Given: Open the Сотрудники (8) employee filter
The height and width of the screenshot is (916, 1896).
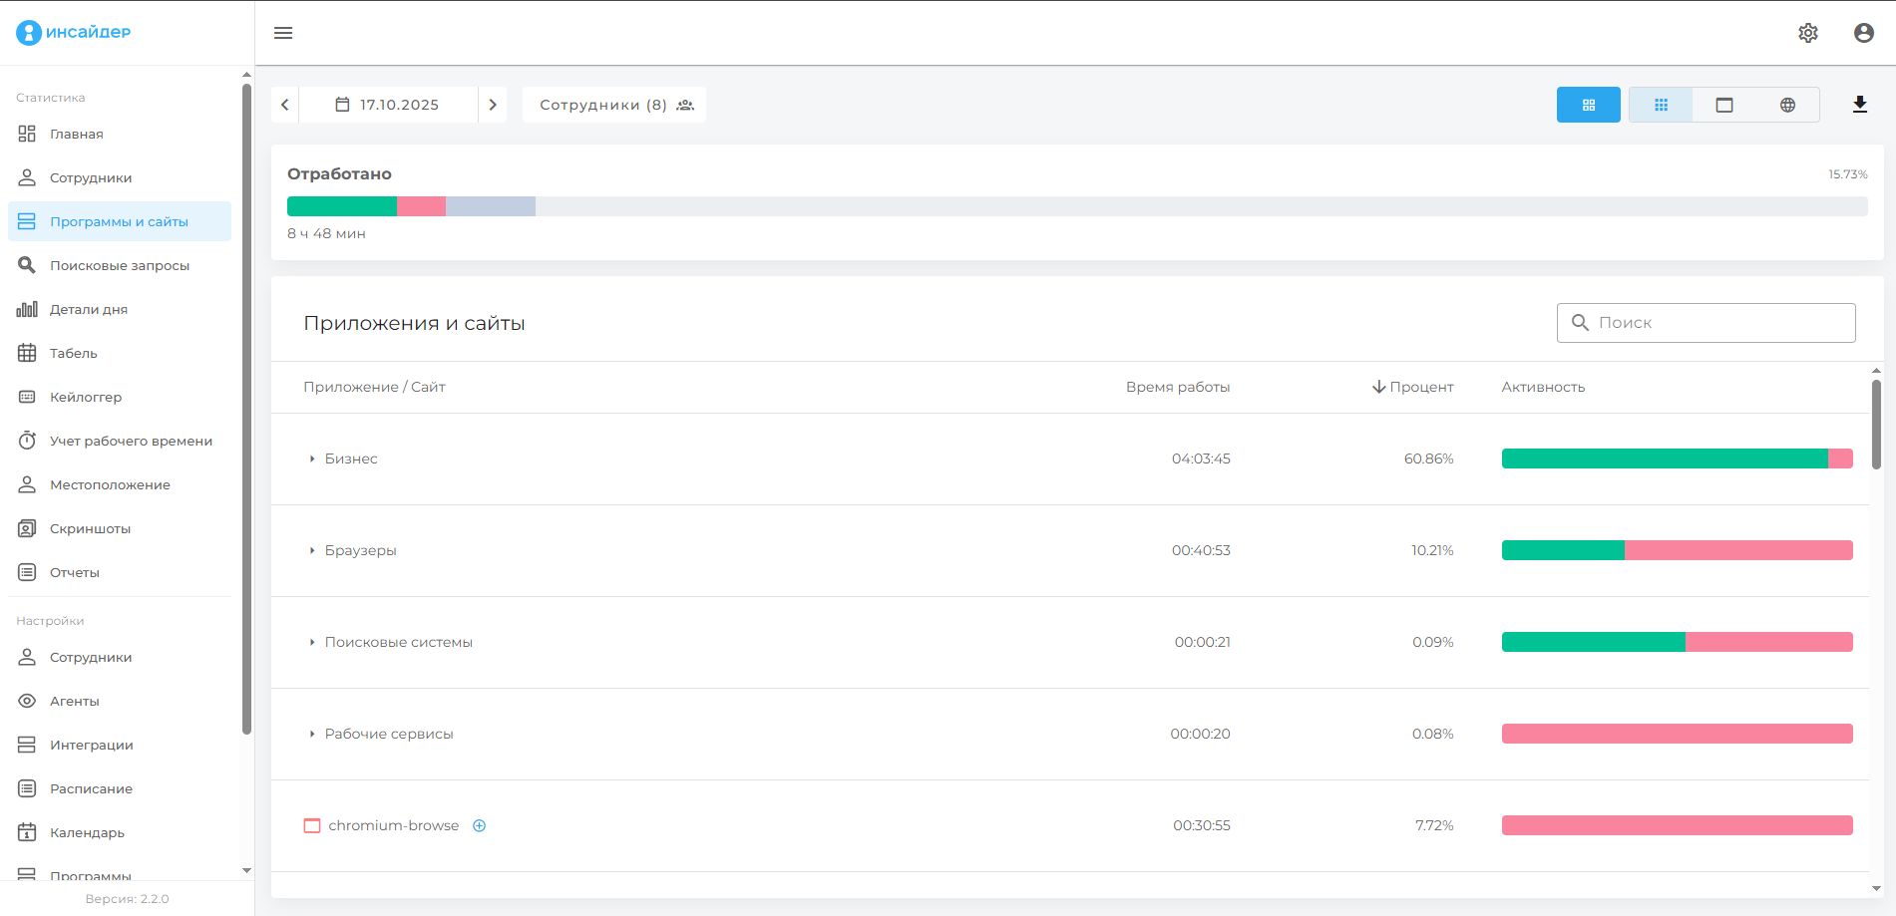Looking at the screenshot, I should [x=614, y=105].
